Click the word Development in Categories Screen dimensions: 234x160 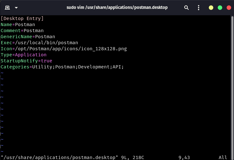point(94,67)
